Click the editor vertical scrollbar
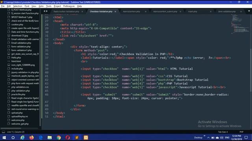The width and height of the screenshot is (252, 141). pos(251,70)
